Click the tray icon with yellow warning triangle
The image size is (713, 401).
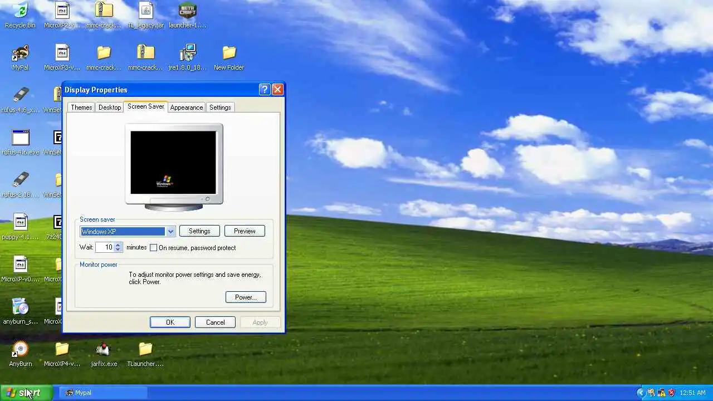(661, 393)
